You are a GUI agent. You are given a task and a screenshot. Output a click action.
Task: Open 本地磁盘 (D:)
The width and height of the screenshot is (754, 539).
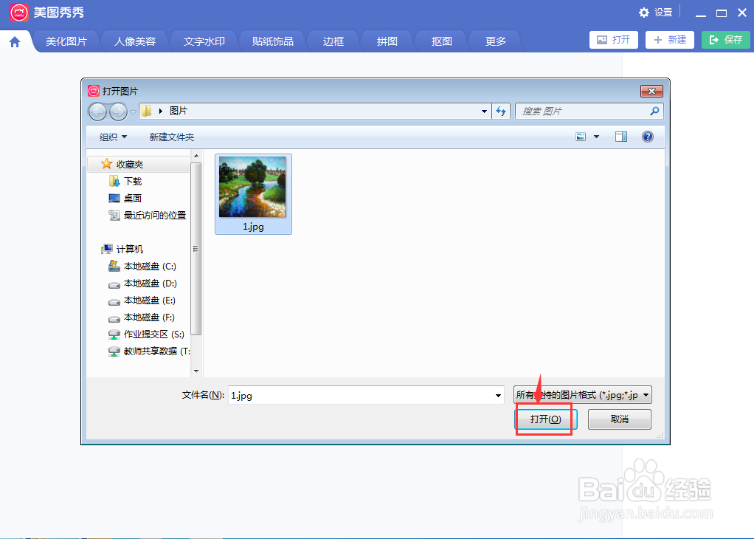point(142,284)
